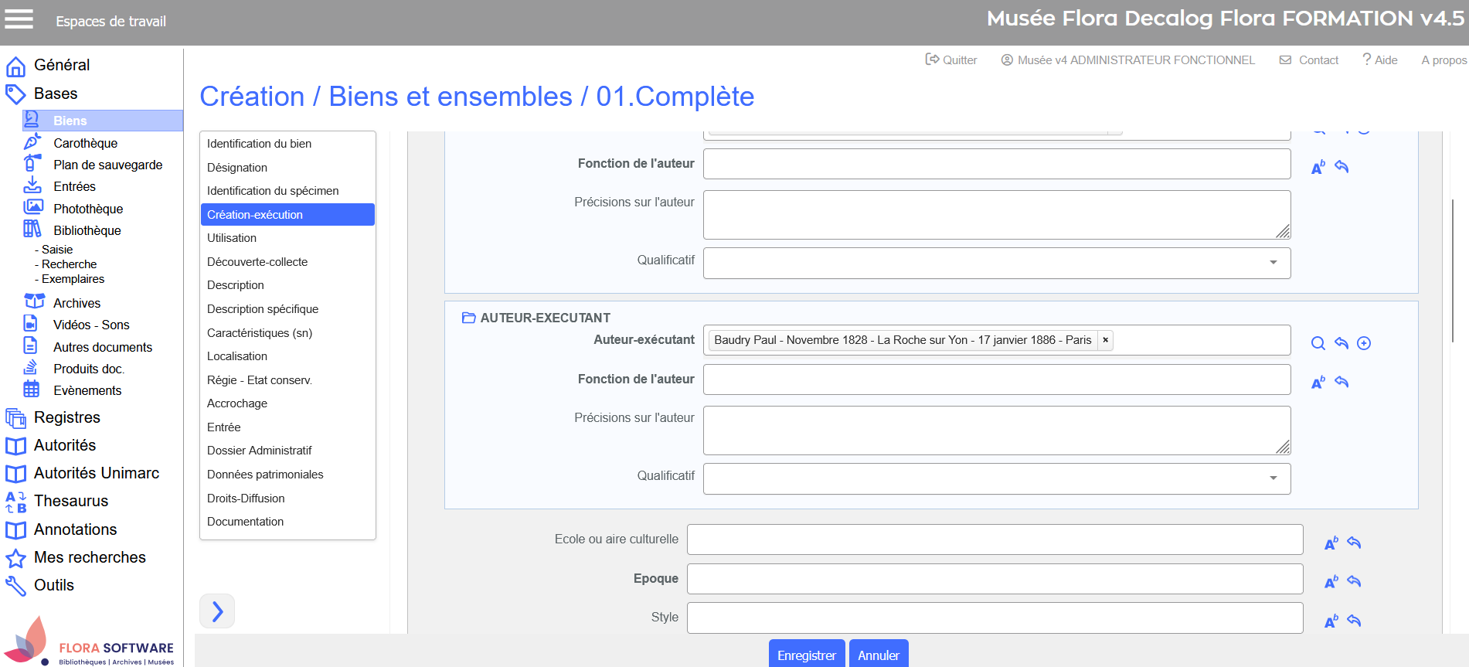Screen dimensions: 1469x667
Task: Click the Annuler button
Action: (x=878, y=655)
